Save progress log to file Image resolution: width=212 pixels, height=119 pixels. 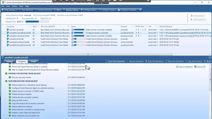[x=200, y=66]
